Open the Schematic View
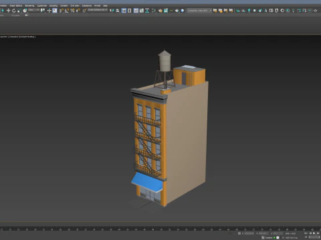Screen dimensions: 321x240 (x=147, y=11)
